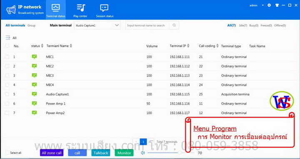Toggle the All group list expander icon
This screenshot has height=159, width=300.
pyautogui.click(x=8, y=37)
